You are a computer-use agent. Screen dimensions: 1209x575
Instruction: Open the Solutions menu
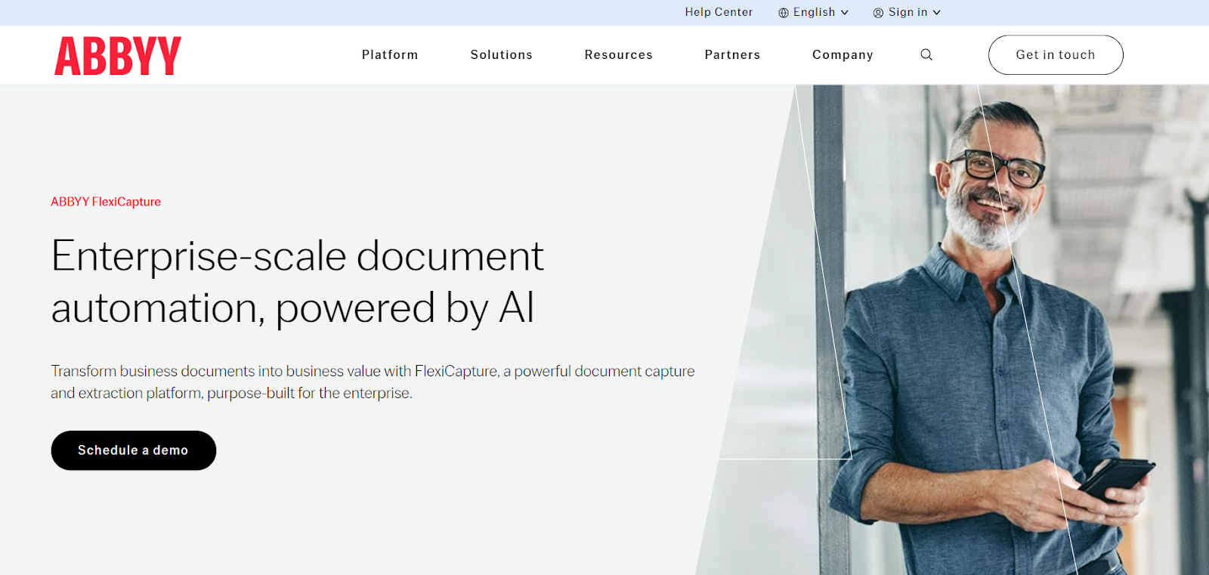tap(502, 54)
